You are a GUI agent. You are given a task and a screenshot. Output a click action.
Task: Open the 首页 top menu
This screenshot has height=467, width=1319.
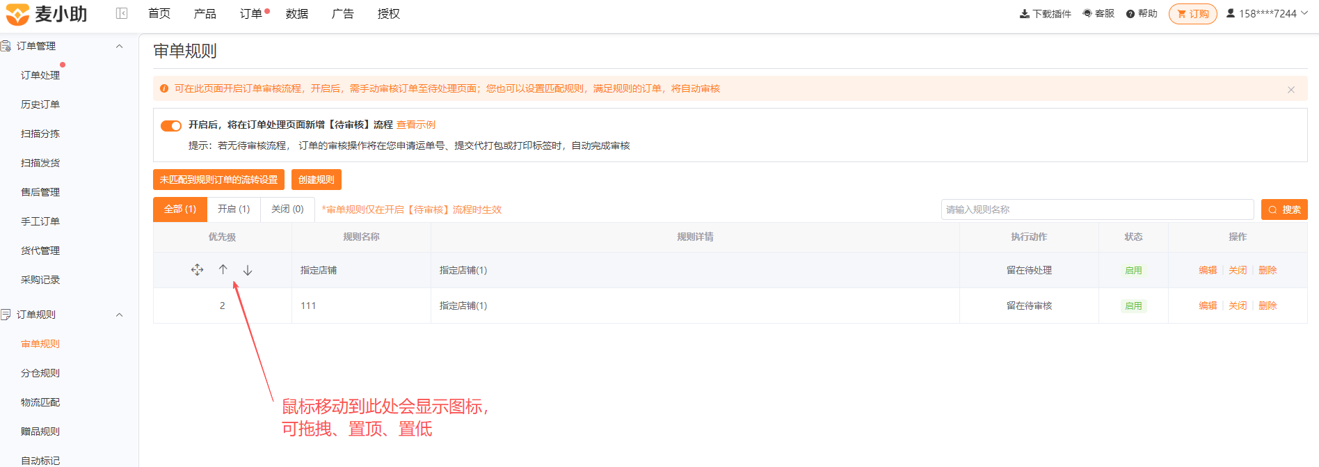[159, 13]
